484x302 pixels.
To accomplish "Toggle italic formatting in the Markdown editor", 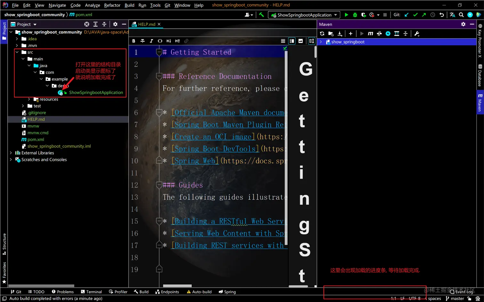I will [151, 41].
